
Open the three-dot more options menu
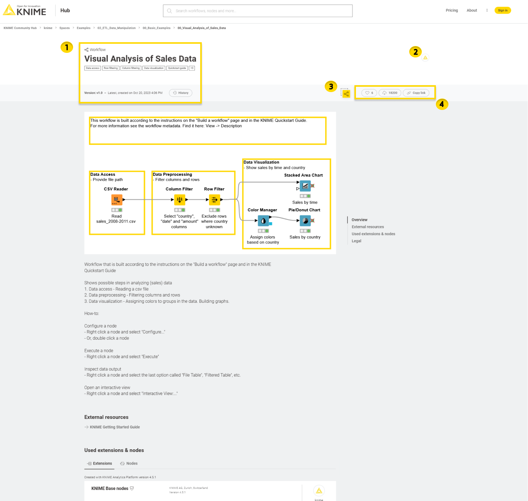[487, 11]
